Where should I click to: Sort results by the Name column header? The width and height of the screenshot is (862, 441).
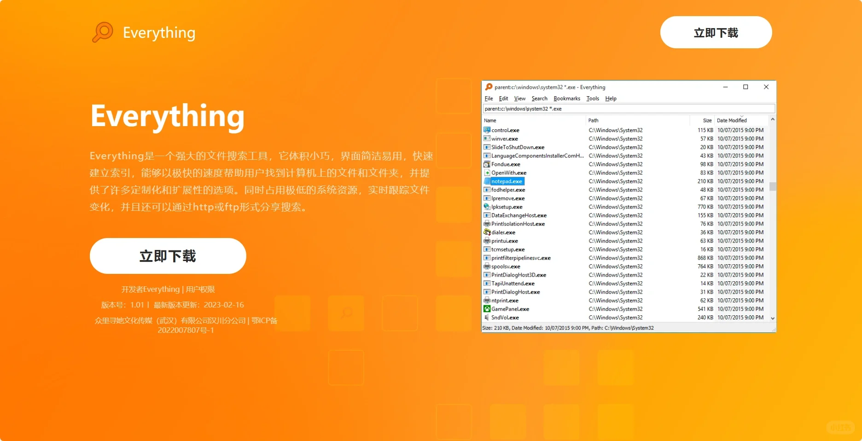(534, 121)
